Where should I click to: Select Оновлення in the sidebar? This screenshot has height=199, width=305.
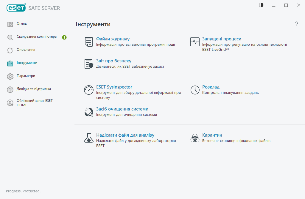coord(26,50)
